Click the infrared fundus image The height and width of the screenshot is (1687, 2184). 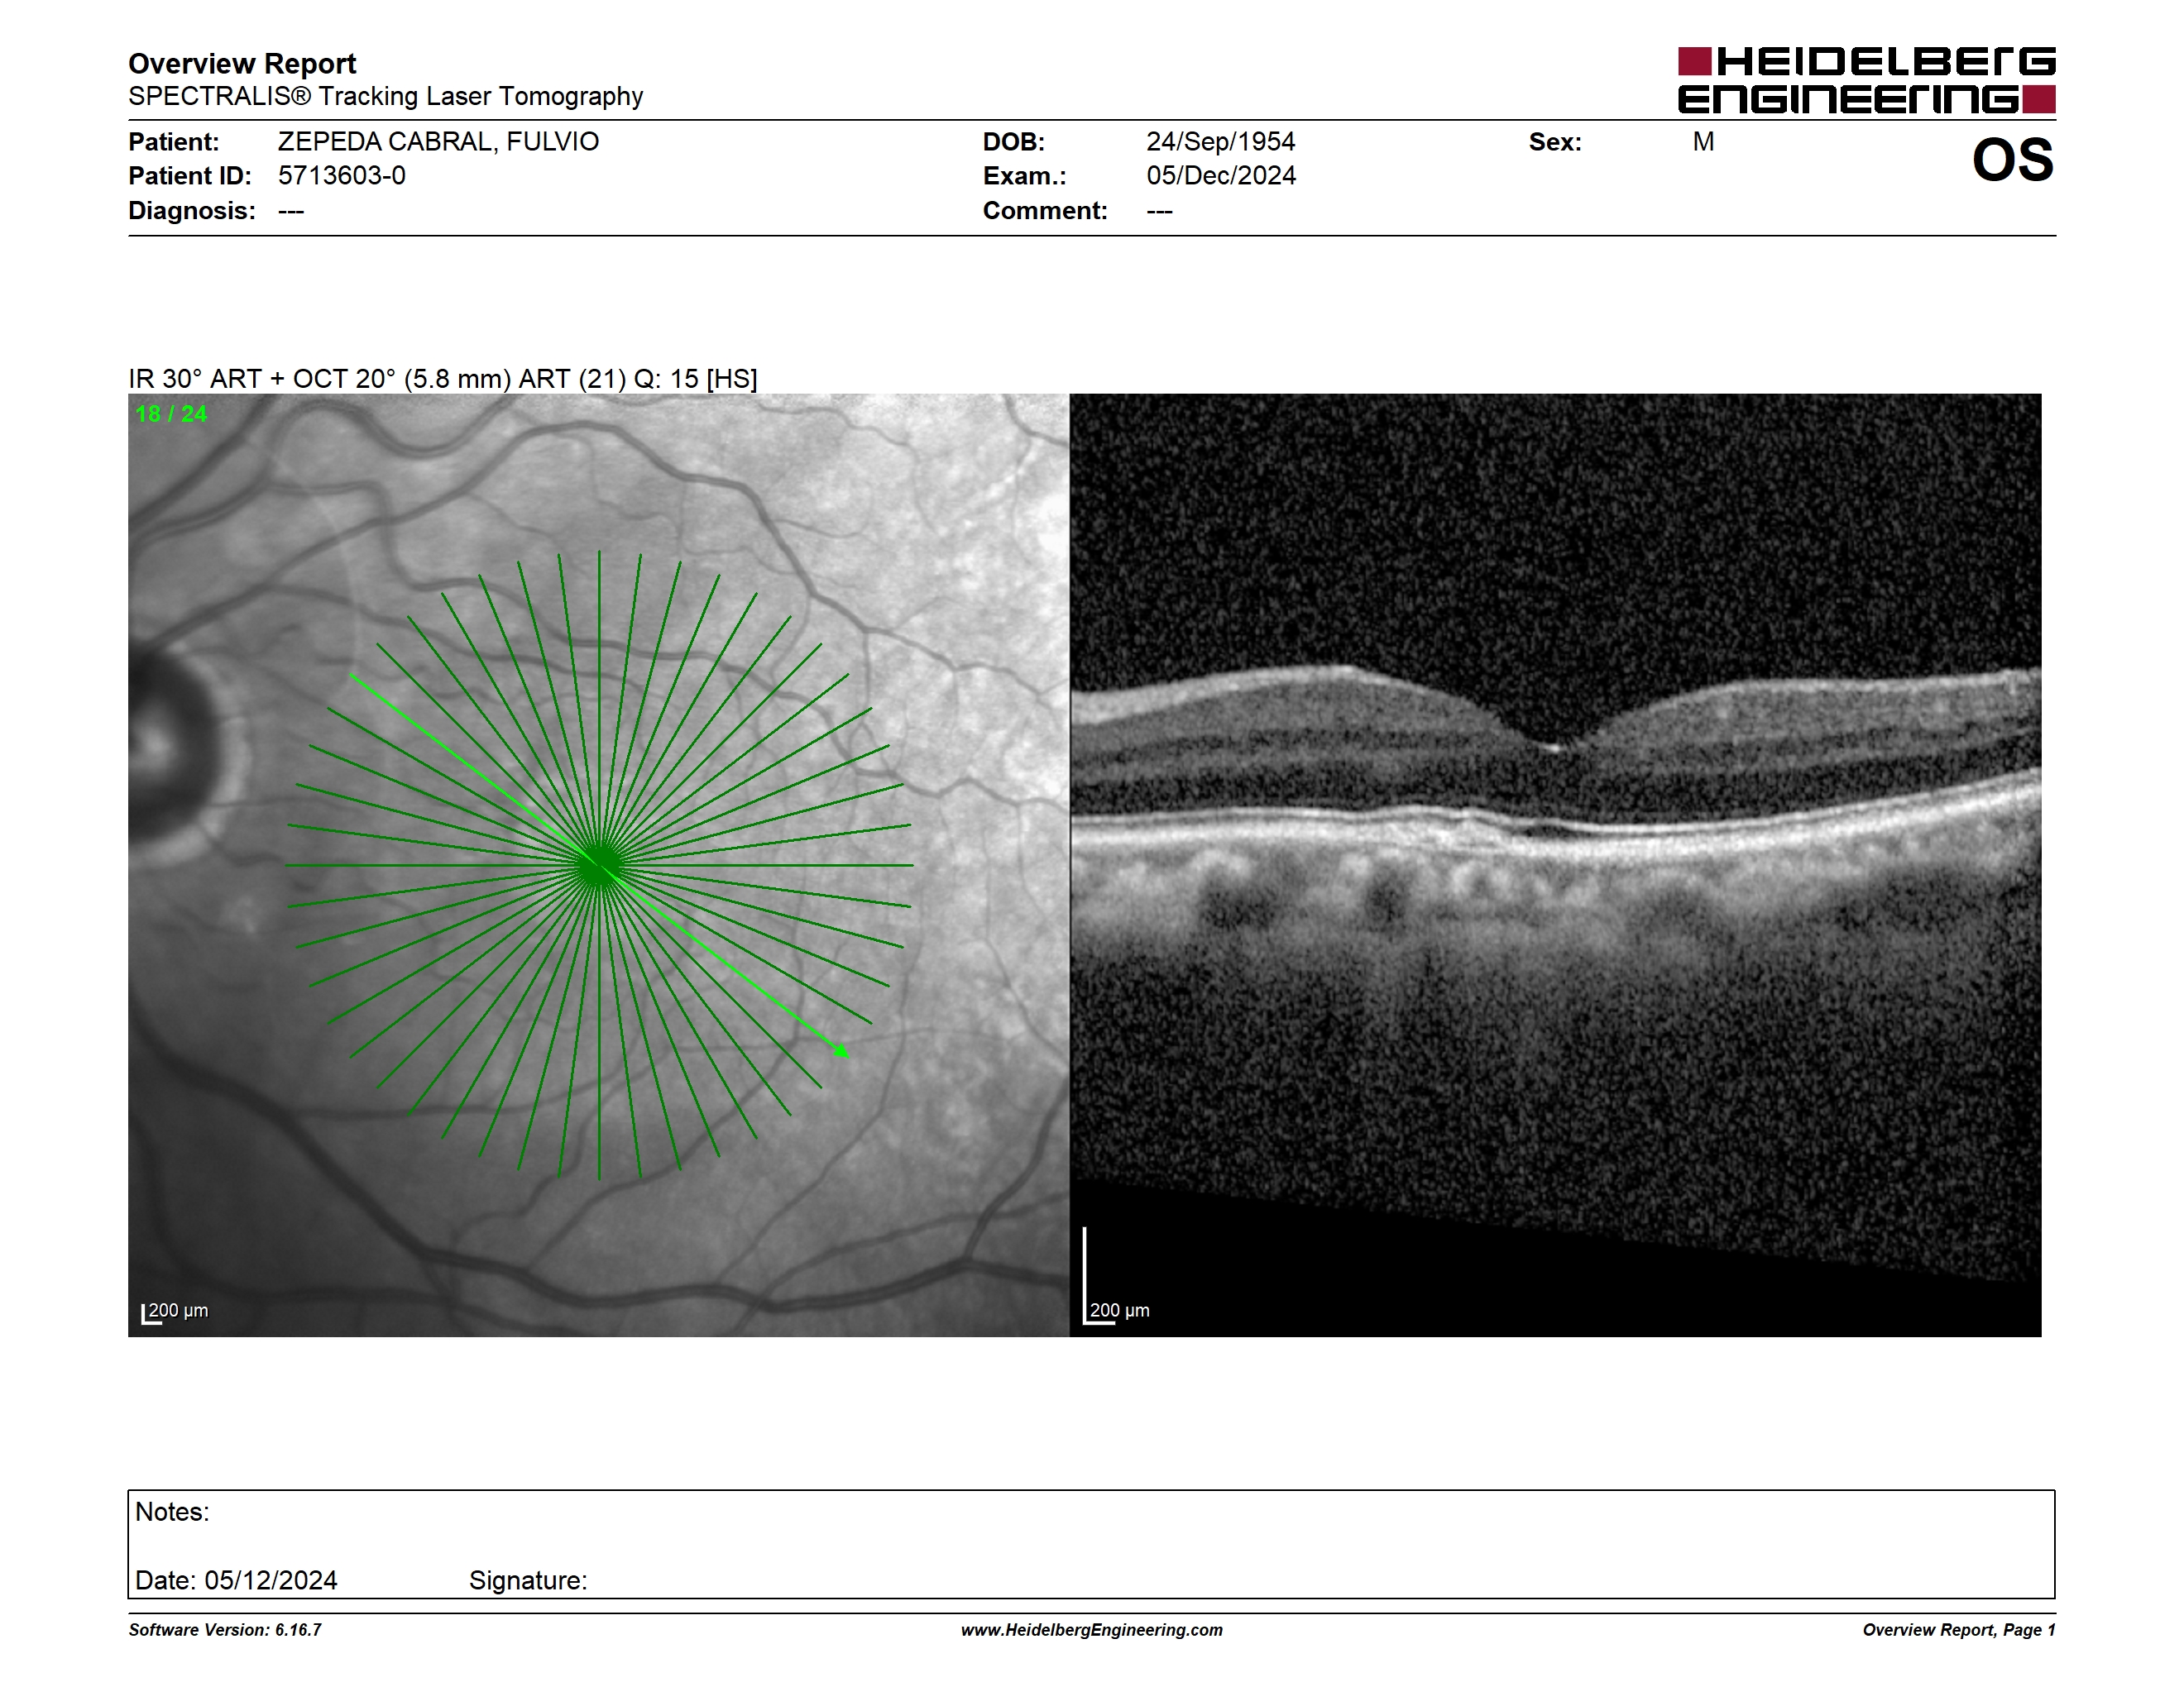[x=598, y=864]
